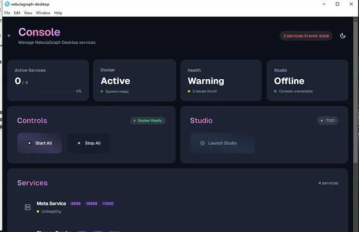Click the Controls section heading
This screenshot has height=232, width=359.
[x=32, y=120]
